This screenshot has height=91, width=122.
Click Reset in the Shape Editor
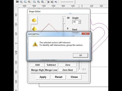click(58, 77)
